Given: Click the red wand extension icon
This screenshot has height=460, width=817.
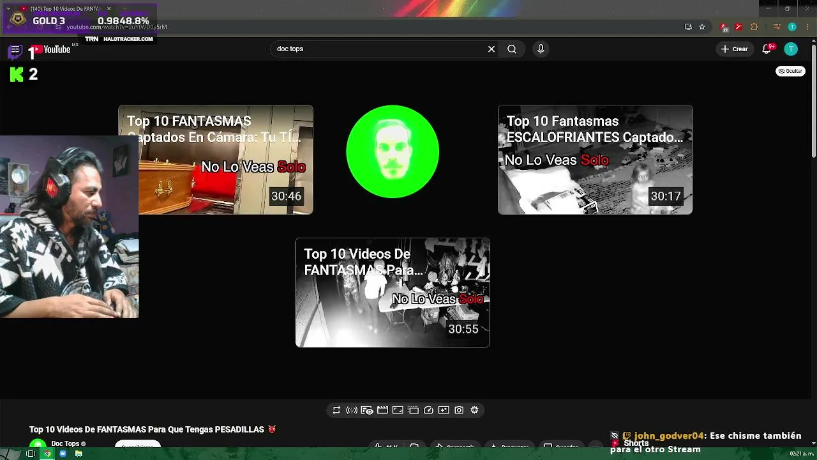Looking at the screenshot, I should [x=738, y=27].
